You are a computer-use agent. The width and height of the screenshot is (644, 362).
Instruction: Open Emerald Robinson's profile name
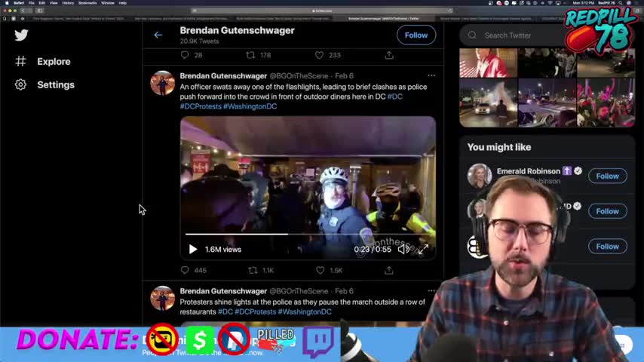coord(529,171)
